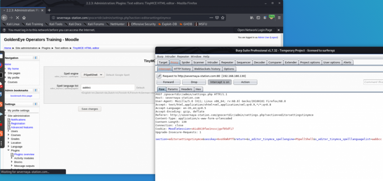Click bookmark this page link

pos(21,96)
